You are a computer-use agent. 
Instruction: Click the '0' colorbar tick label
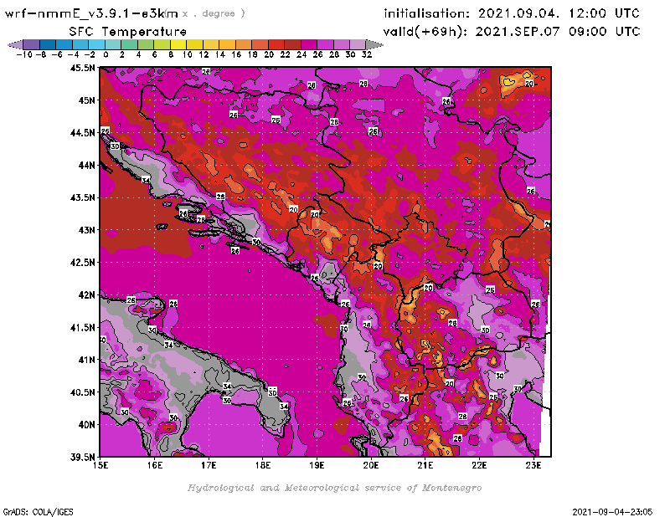pyautogui.click(x=106, y=54)
